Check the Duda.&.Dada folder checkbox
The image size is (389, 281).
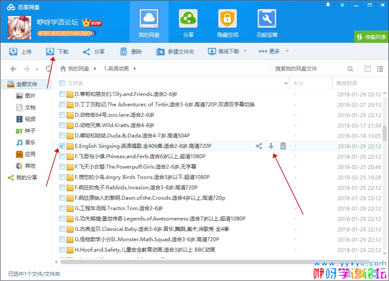point(62,136)
